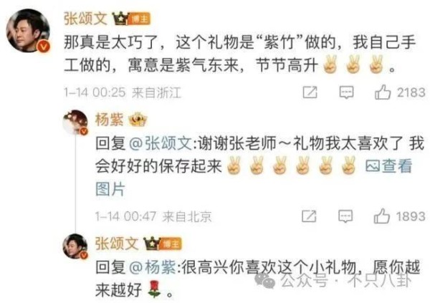Click the timestamp 1-14 00:47 来自北京

pyautogui.click(x=153, y=216)
